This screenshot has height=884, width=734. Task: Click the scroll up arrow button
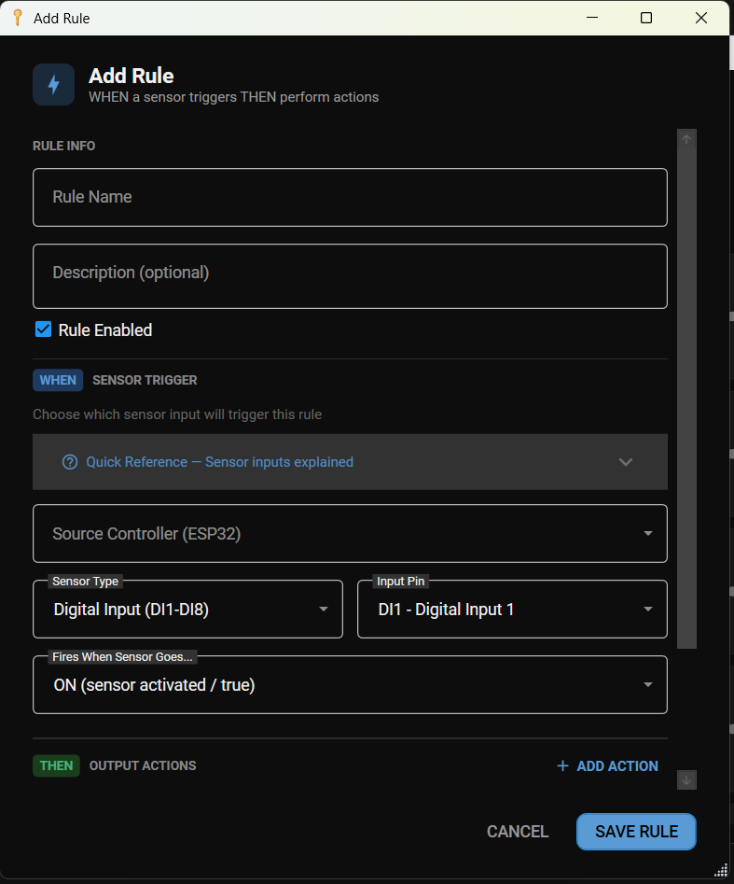click(x=686, y=139)
